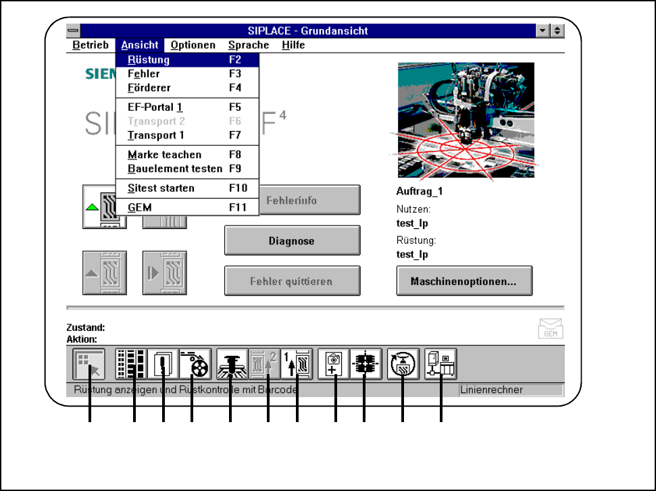Click the Marke teachen camera toolbar icon

coord(334,364)
